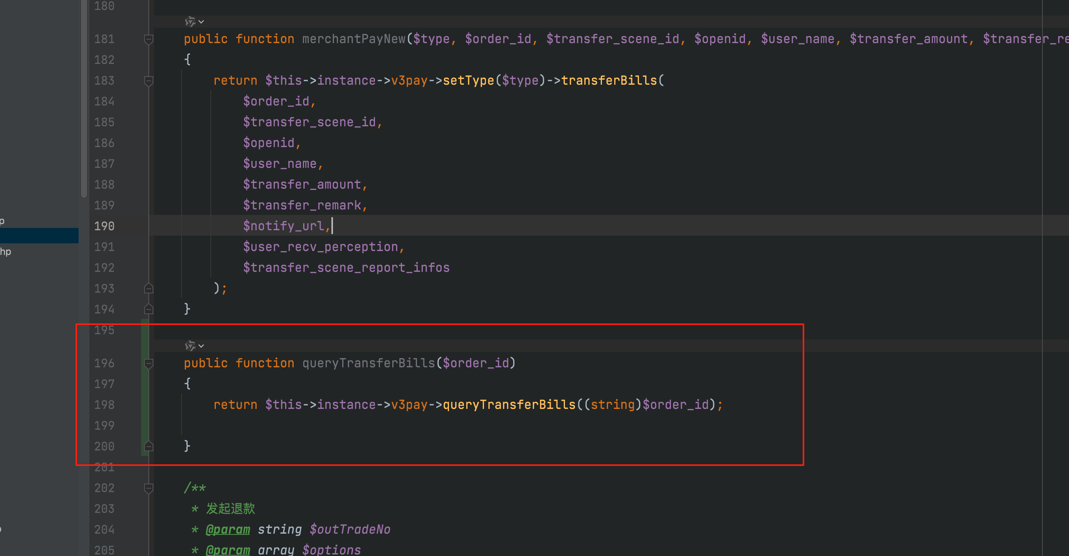Place cursor on $transfer_scene_report_infos argument
This screenshot has width=1069, height=556.
coord(346,268)
